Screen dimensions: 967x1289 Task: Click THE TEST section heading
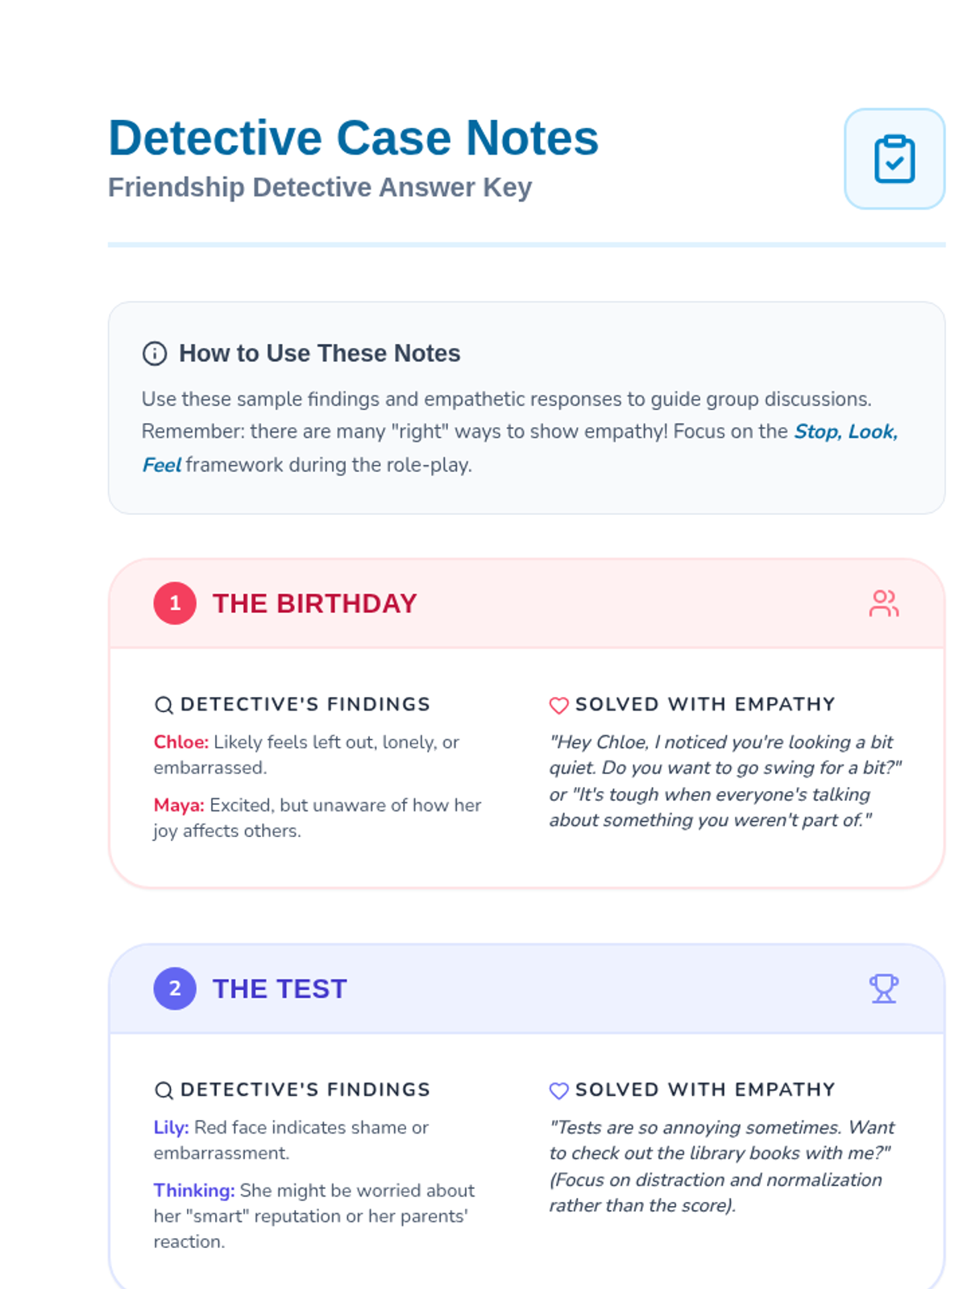point(280,989)
